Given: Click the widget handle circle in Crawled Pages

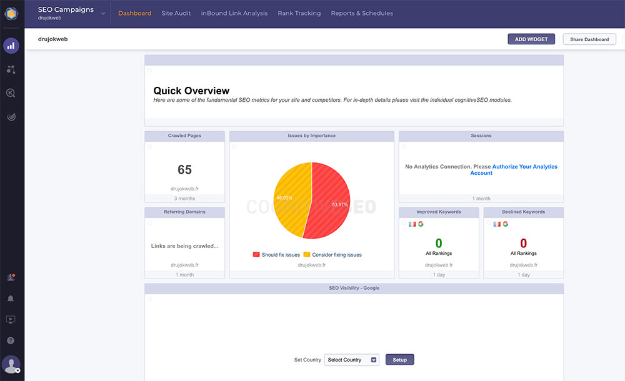Looking at the screenshot, I should pos(150,147).
